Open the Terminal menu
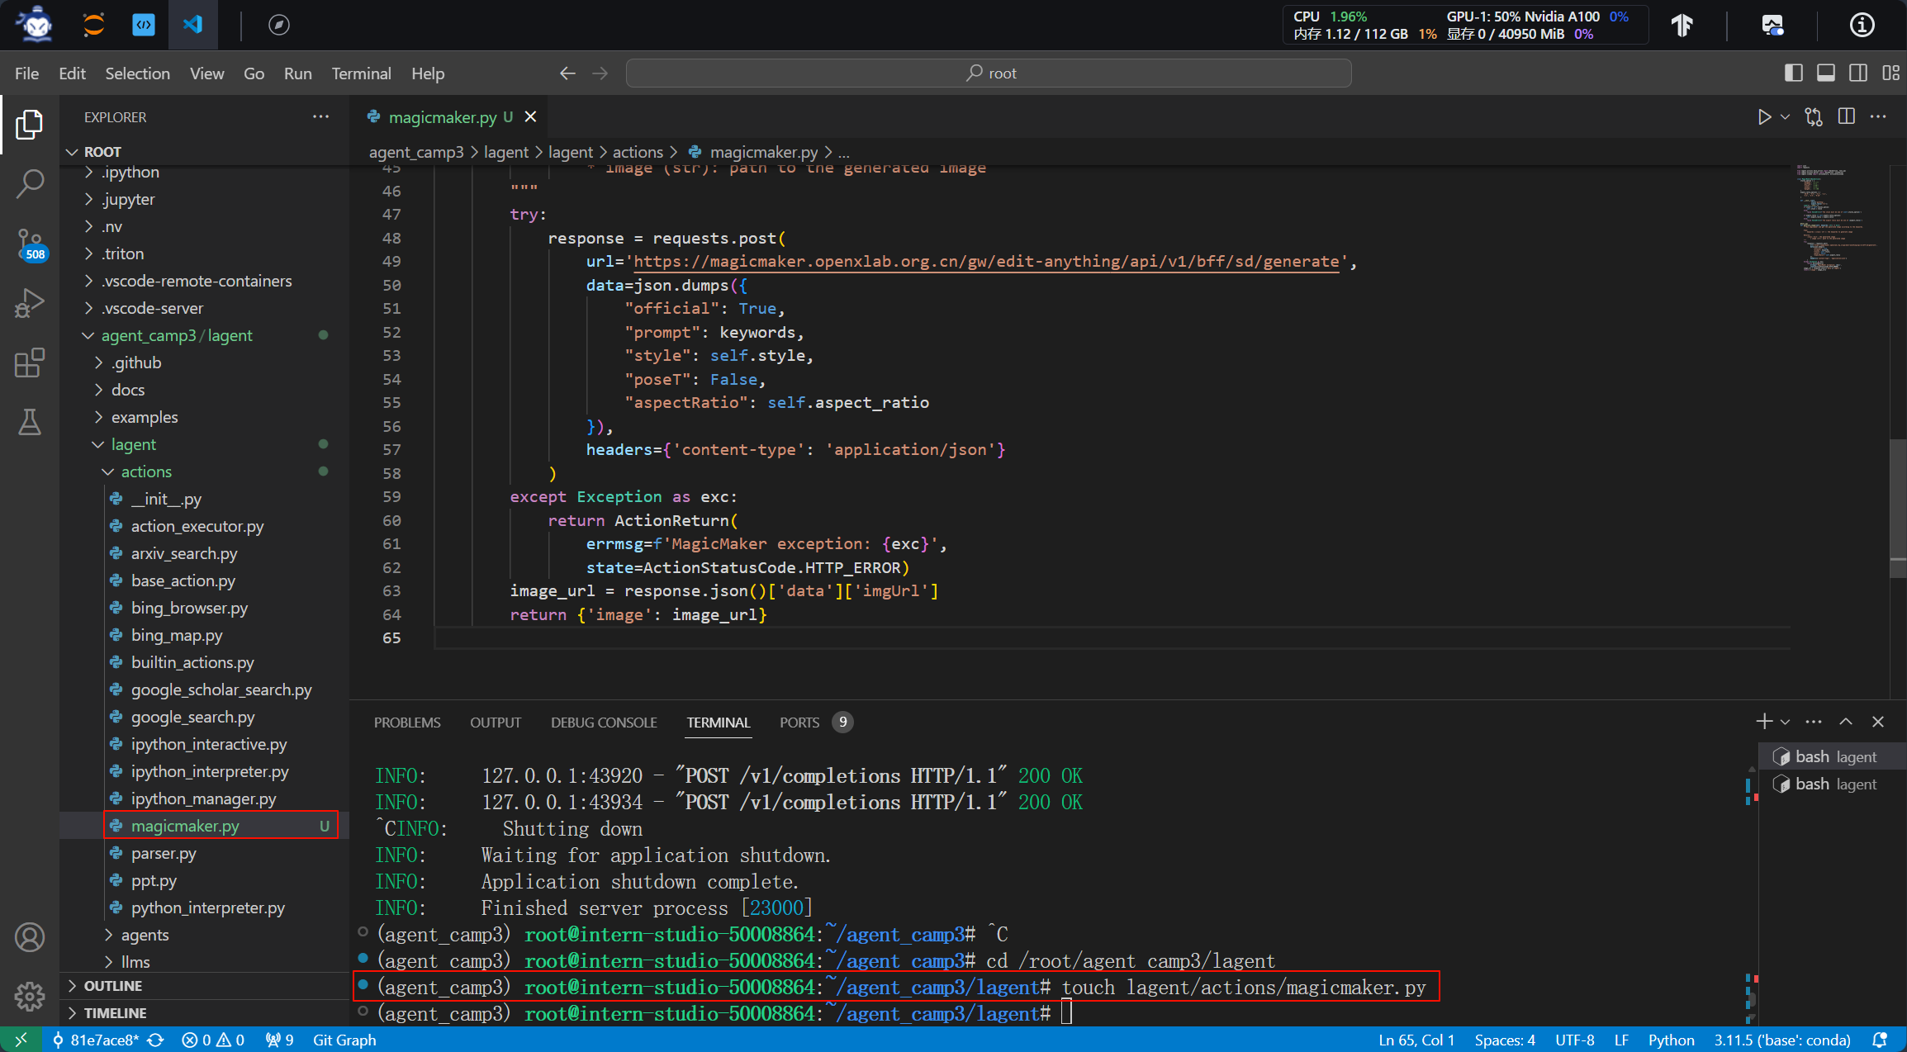 click(x=361, y=73)
